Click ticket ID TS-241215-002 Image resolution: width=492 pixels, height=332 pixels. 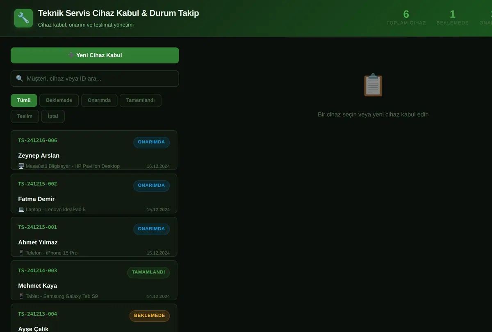(38, 184)
